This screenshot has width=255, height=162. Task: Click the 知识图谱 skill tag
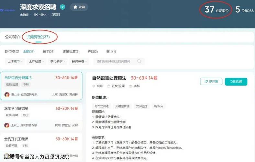click(142, 106)
